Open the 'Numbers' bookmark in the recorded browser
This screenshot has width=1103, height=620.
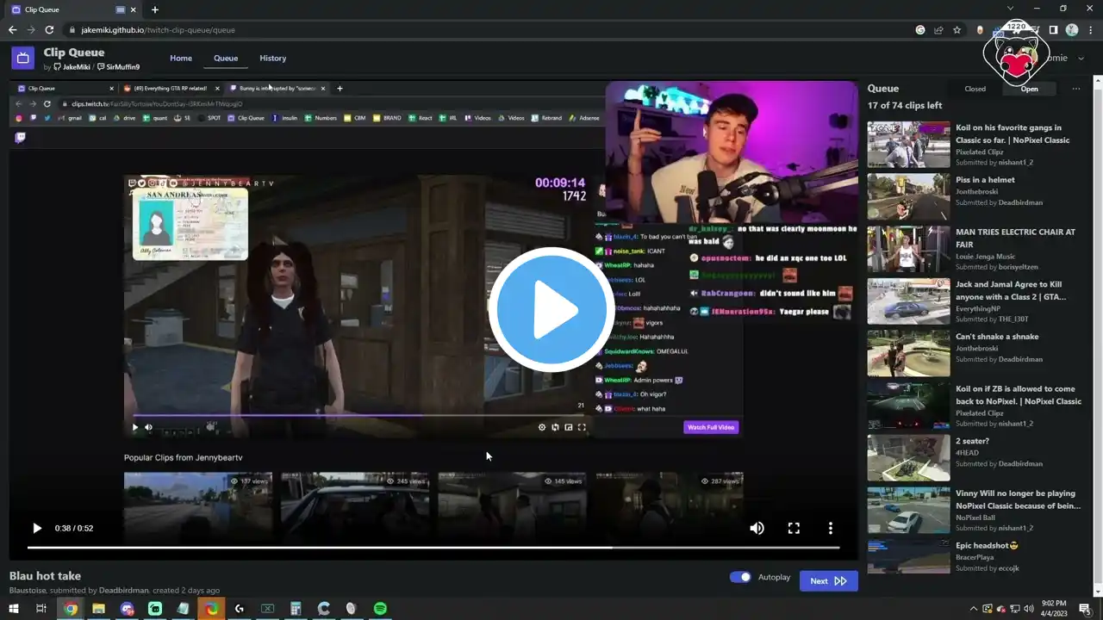321,118
